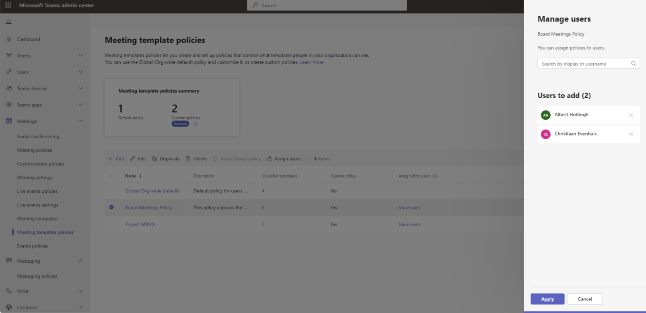Expand the Locations section chevron

point(81,307)
